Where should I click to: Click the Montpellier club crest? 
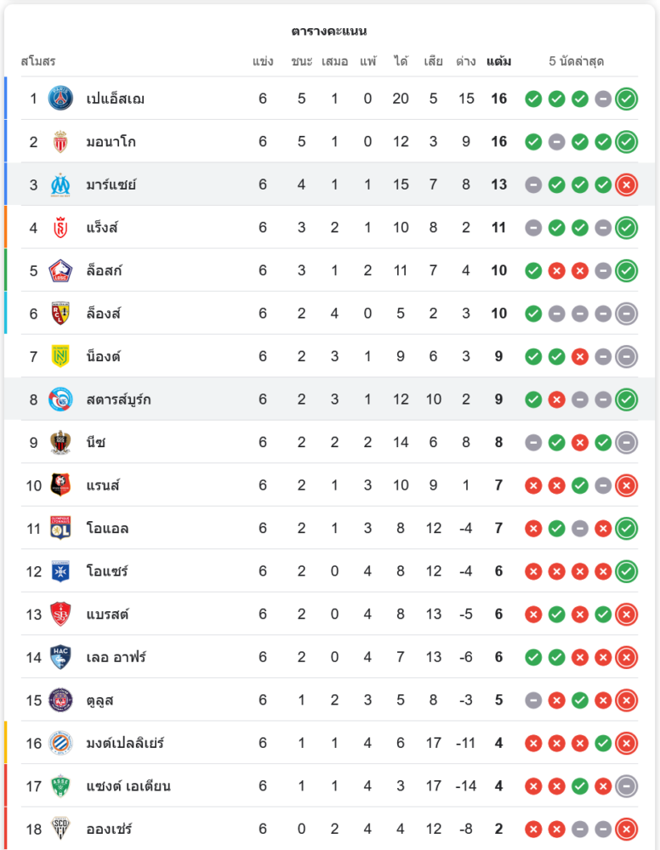(60, 743)
